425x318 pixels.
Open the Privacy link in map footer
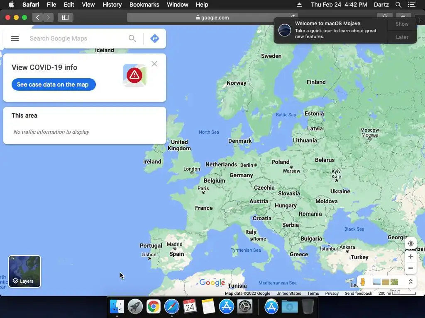[x=332, y=294]
